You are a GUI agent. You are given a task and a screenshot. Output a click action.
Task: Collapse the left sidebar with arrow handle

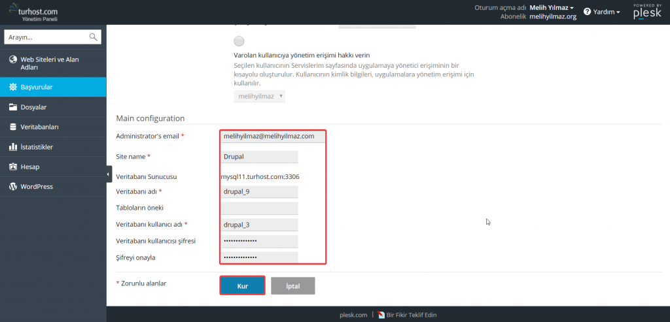tap(109, 174)
